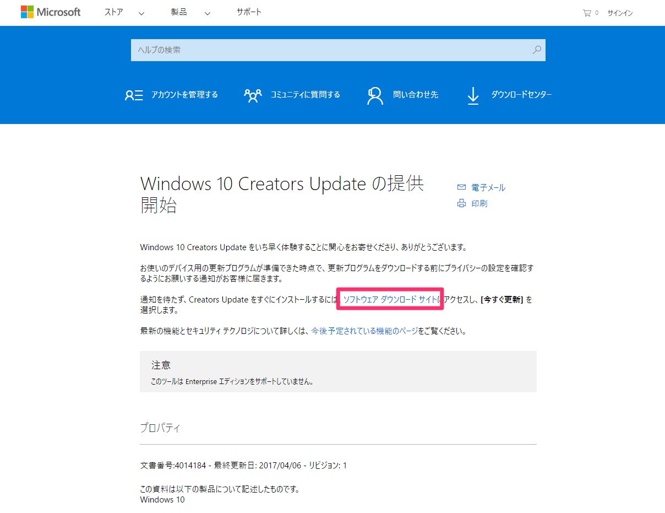Click the contact support headset icon
The image size is (665, 513).
375,95
